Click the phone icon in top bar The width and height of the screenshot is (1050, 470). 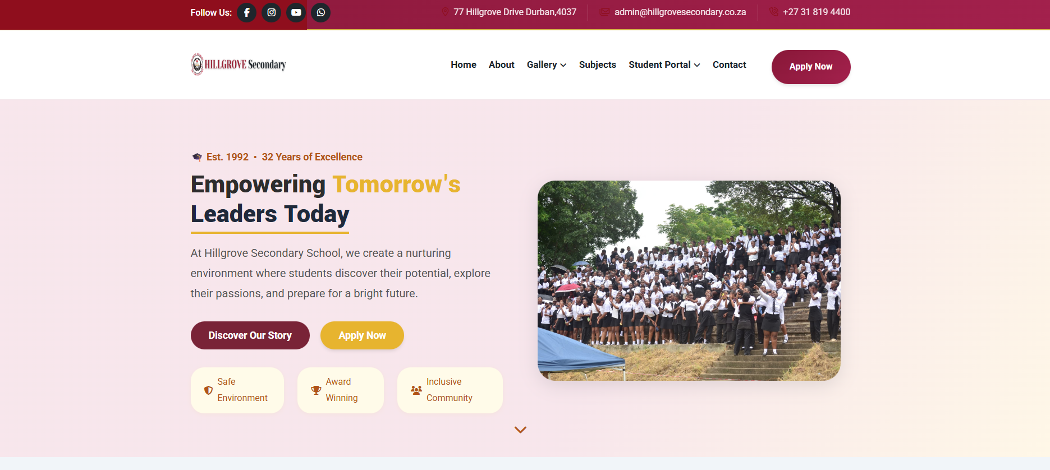coord(774,12)
